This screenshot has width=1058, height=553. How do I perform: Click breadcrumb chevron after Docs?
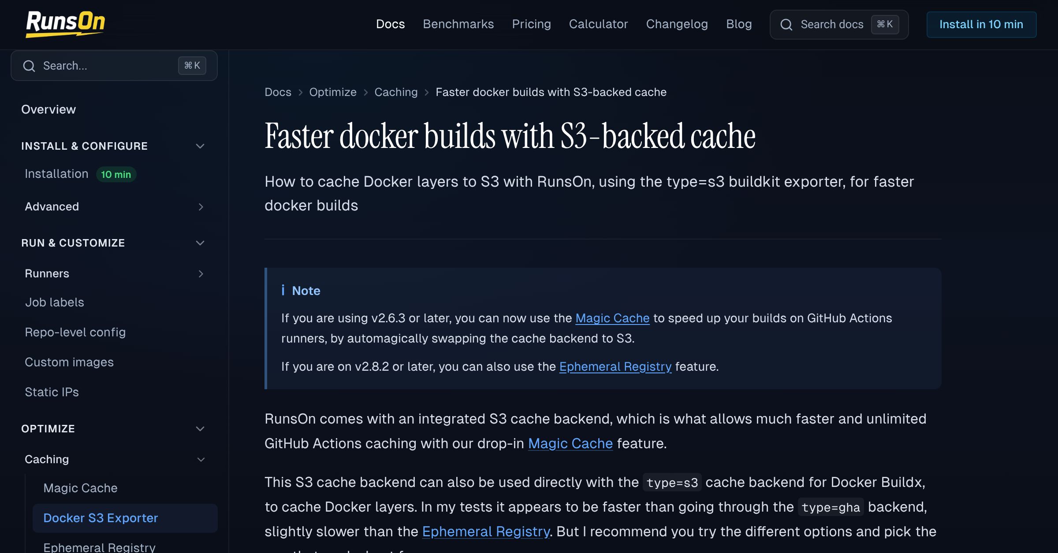pyautogui.click(x=300, y=92)
